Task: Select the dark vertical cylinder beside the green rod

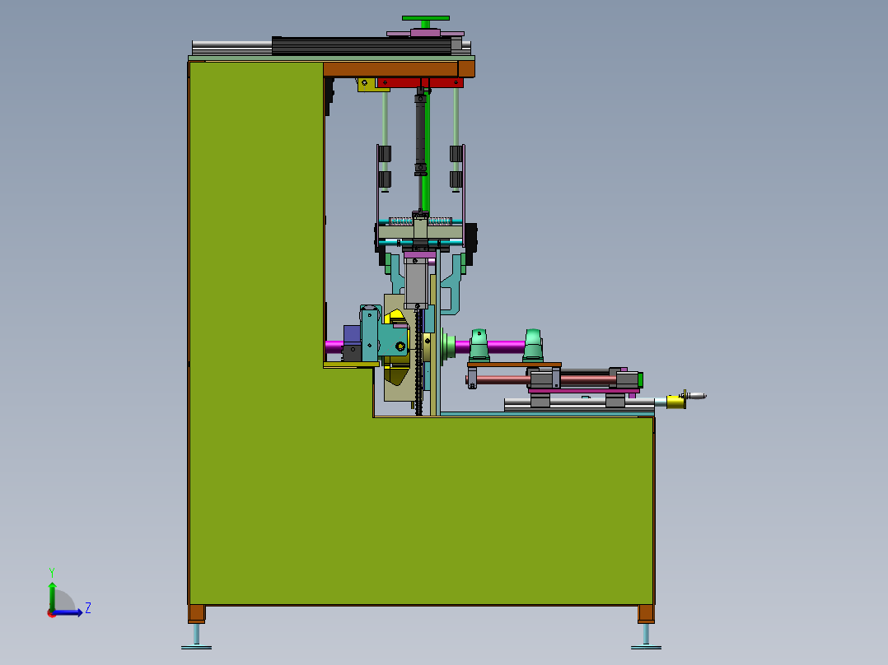Action: coord(420,132)
